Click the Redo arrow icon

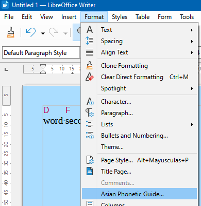54,32
